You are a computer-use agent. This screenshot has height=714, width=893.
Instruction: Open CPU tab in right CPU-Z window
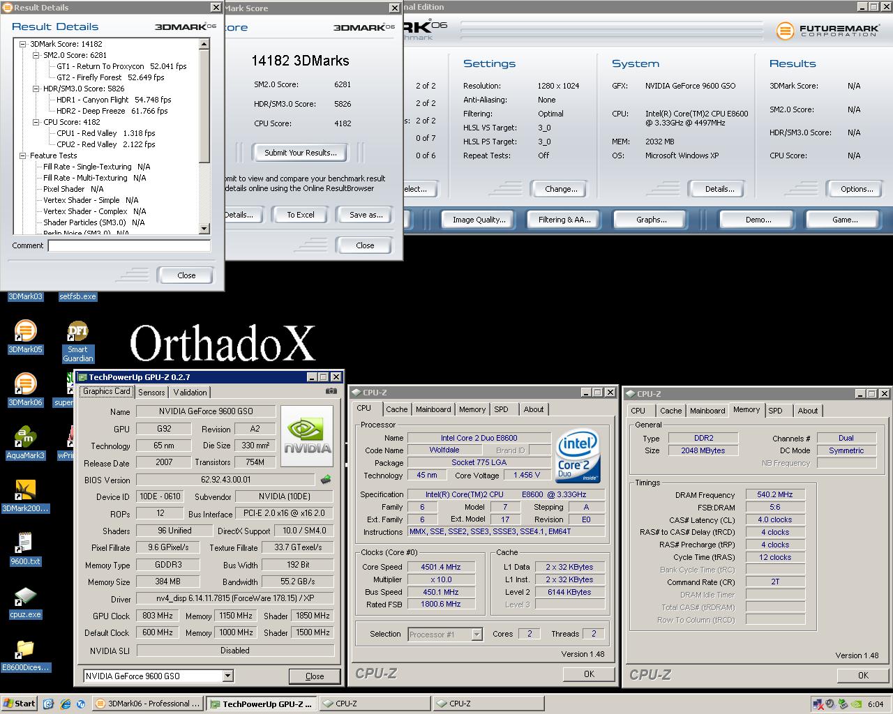638,411
